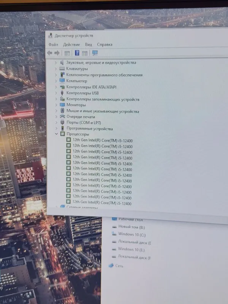Select the last i5-12400 processor entry
Image resolution: width=228 pixels, height=304 pixels.
[x=102, y=203]
